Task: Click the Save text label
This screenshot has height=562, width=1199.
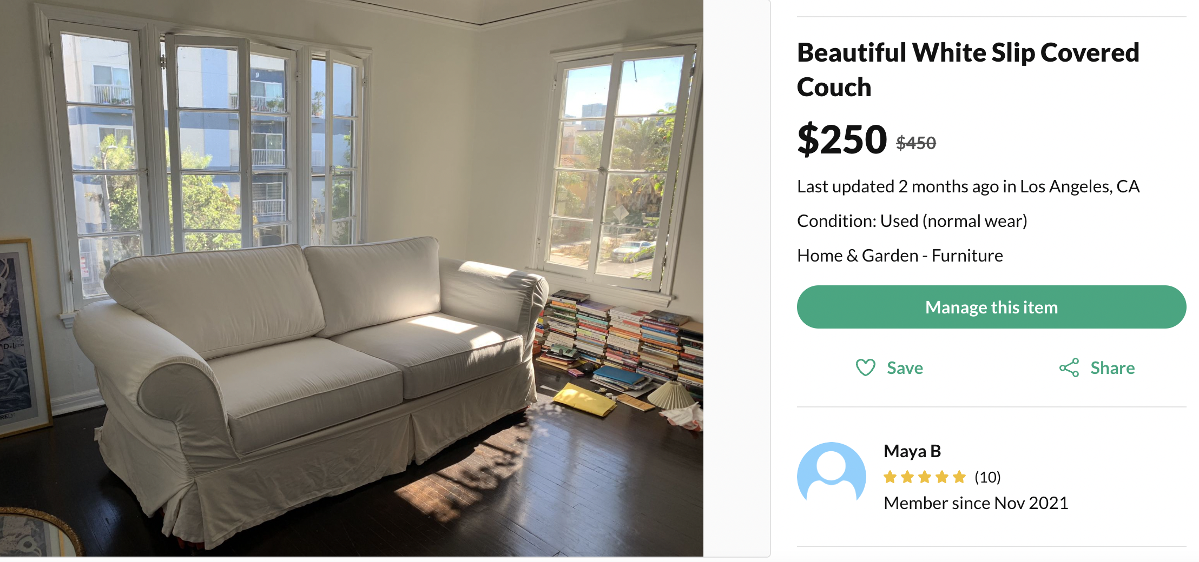Action: pos(905,368)
